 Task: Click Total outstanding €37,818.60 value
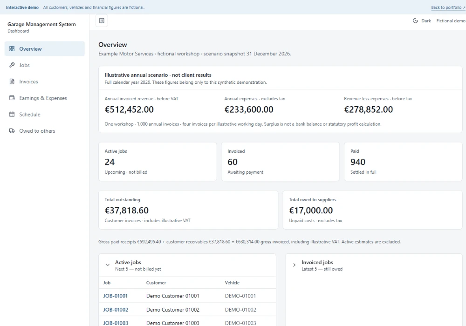coord(127,211)
